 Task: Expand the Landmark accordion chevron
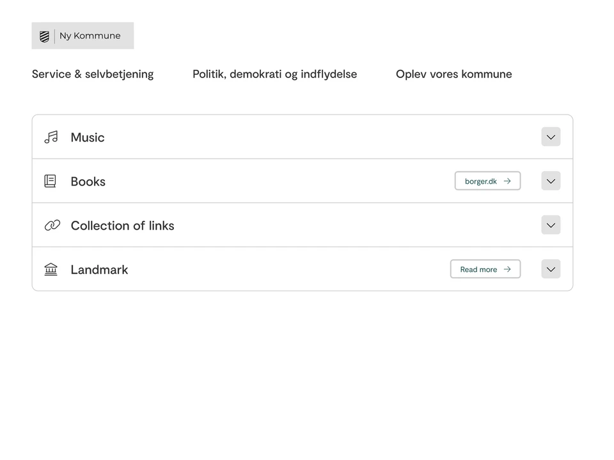(551, 269)
